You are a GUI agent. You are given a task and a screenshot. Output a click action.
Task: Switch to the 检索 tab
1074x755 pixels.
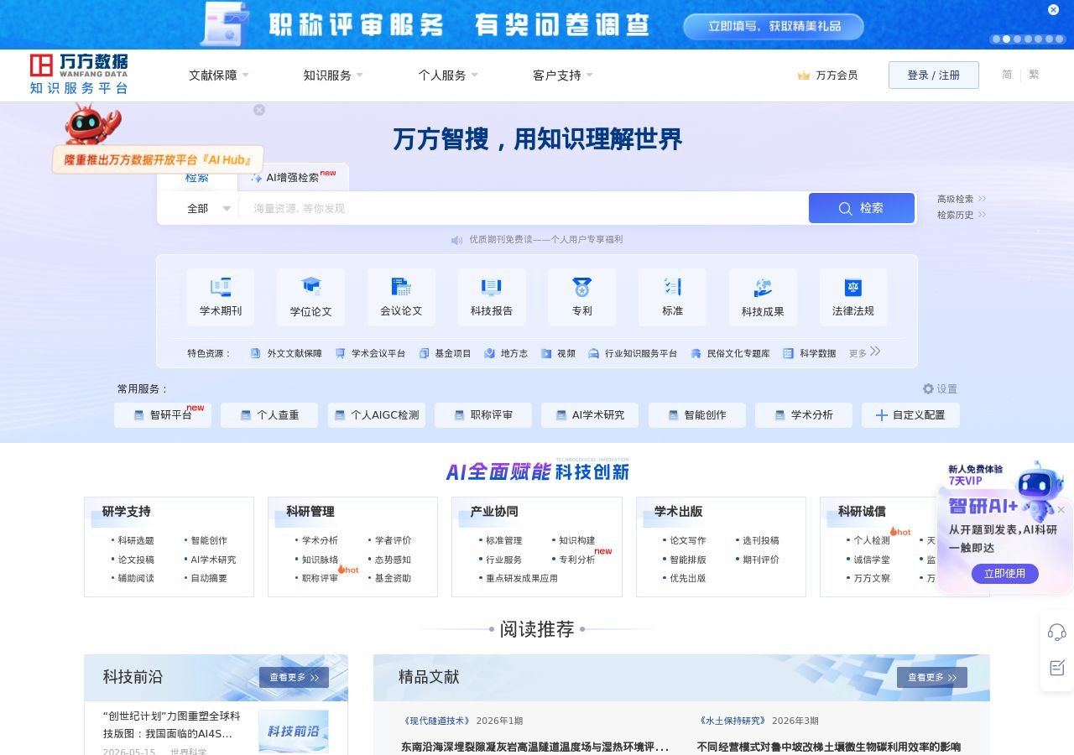197,178
